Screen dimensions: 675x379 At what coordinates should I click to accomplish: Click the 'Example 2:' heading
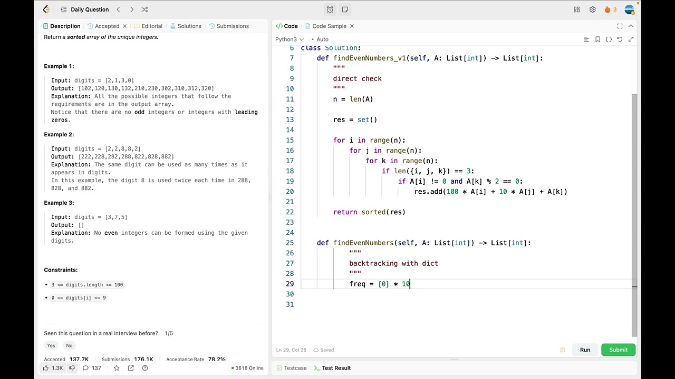click(59, 135)
